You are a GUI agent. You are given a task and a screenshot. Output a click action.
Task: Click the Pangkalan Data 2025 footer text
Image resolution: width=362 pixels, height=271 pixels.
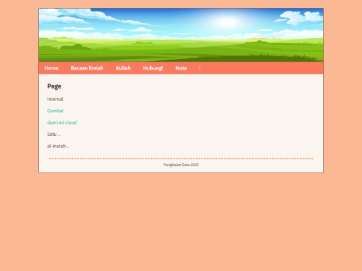click(x=181, y=165)
